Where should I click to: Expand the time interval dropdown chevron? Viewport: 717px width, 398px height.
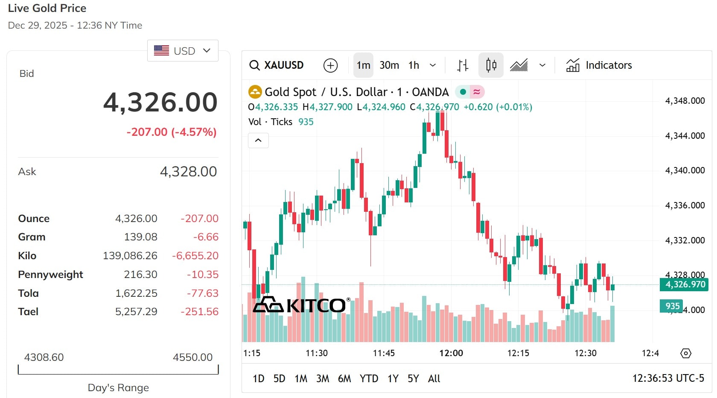tap(433, 65)
